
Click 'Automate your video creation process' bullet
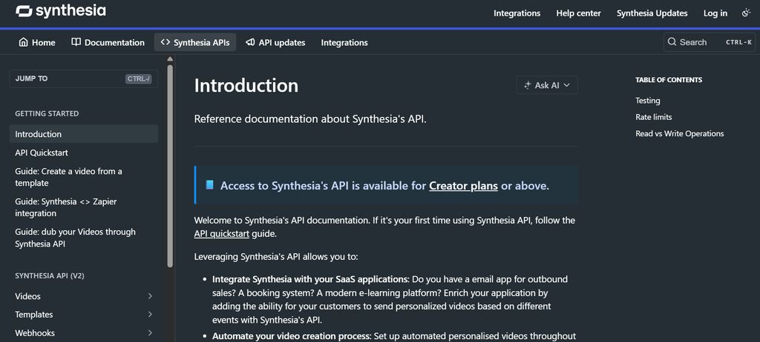291,336
